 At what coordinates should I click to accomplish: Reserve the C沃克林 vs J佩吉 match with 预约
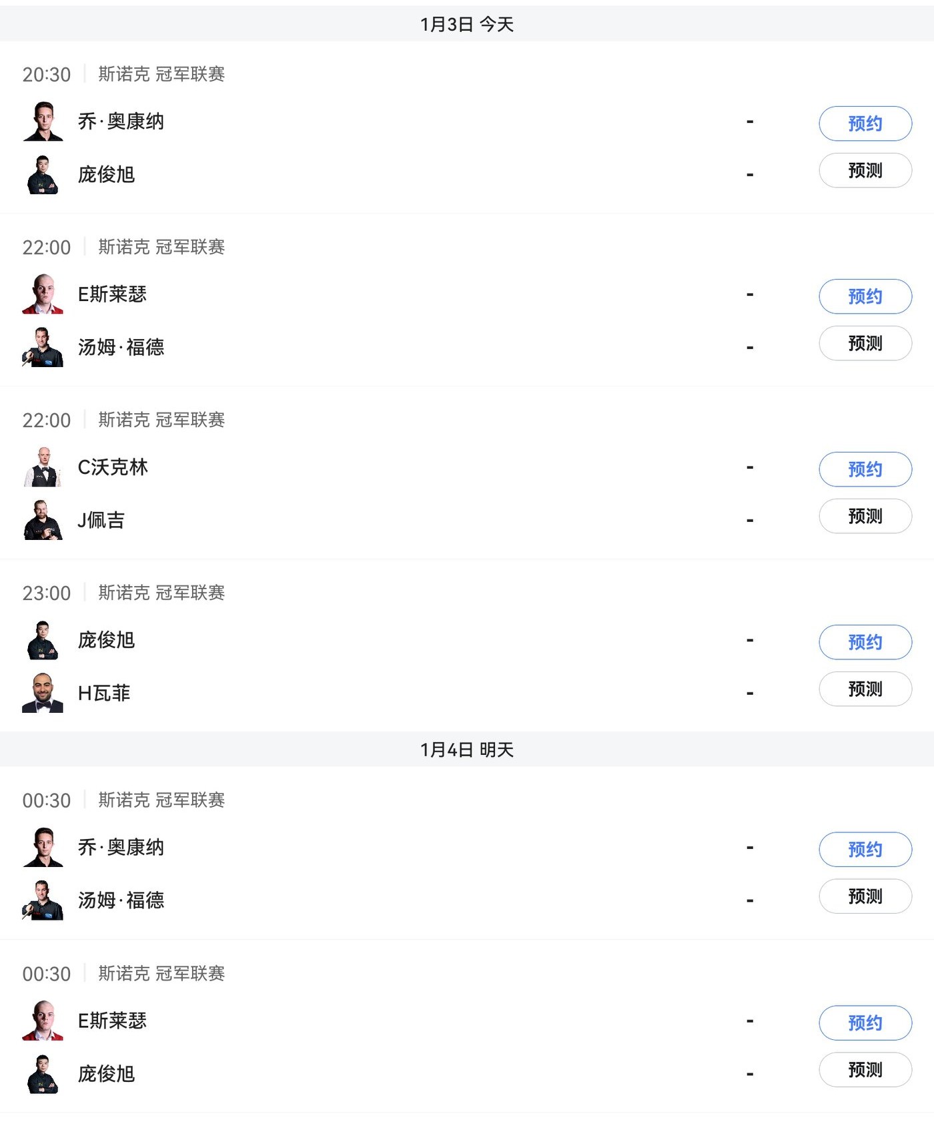tap(865, 469)
